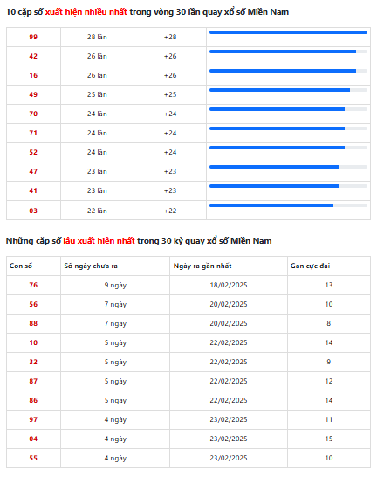Select number 88 in the overdue table
Screen dimensions: 377x477
(33, 323)
